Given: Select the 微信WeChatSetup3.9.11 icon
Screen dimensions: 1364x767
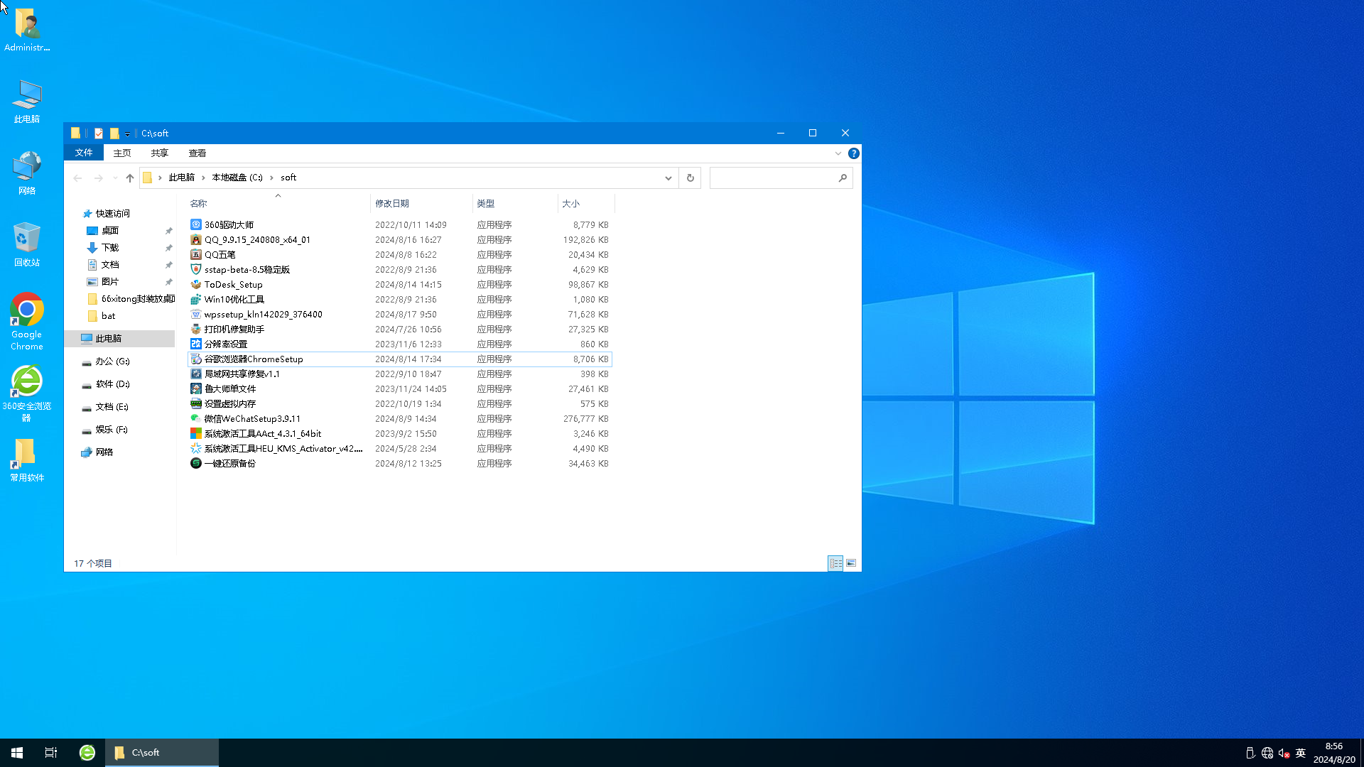Looking at the screenshot, I should 196,418.
